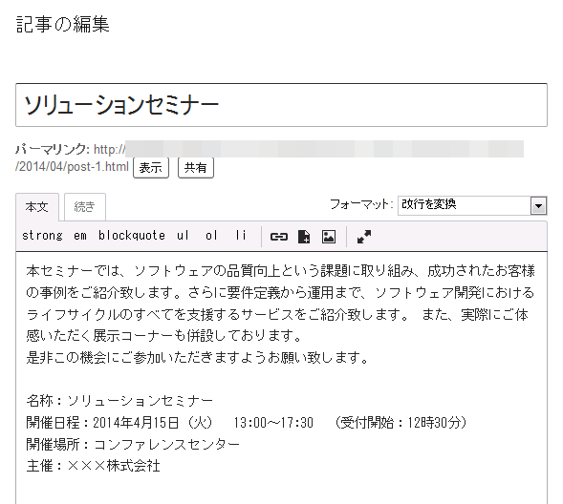563x504 pixels.
Task: Click the insert link icon
Action: point(278,237)
